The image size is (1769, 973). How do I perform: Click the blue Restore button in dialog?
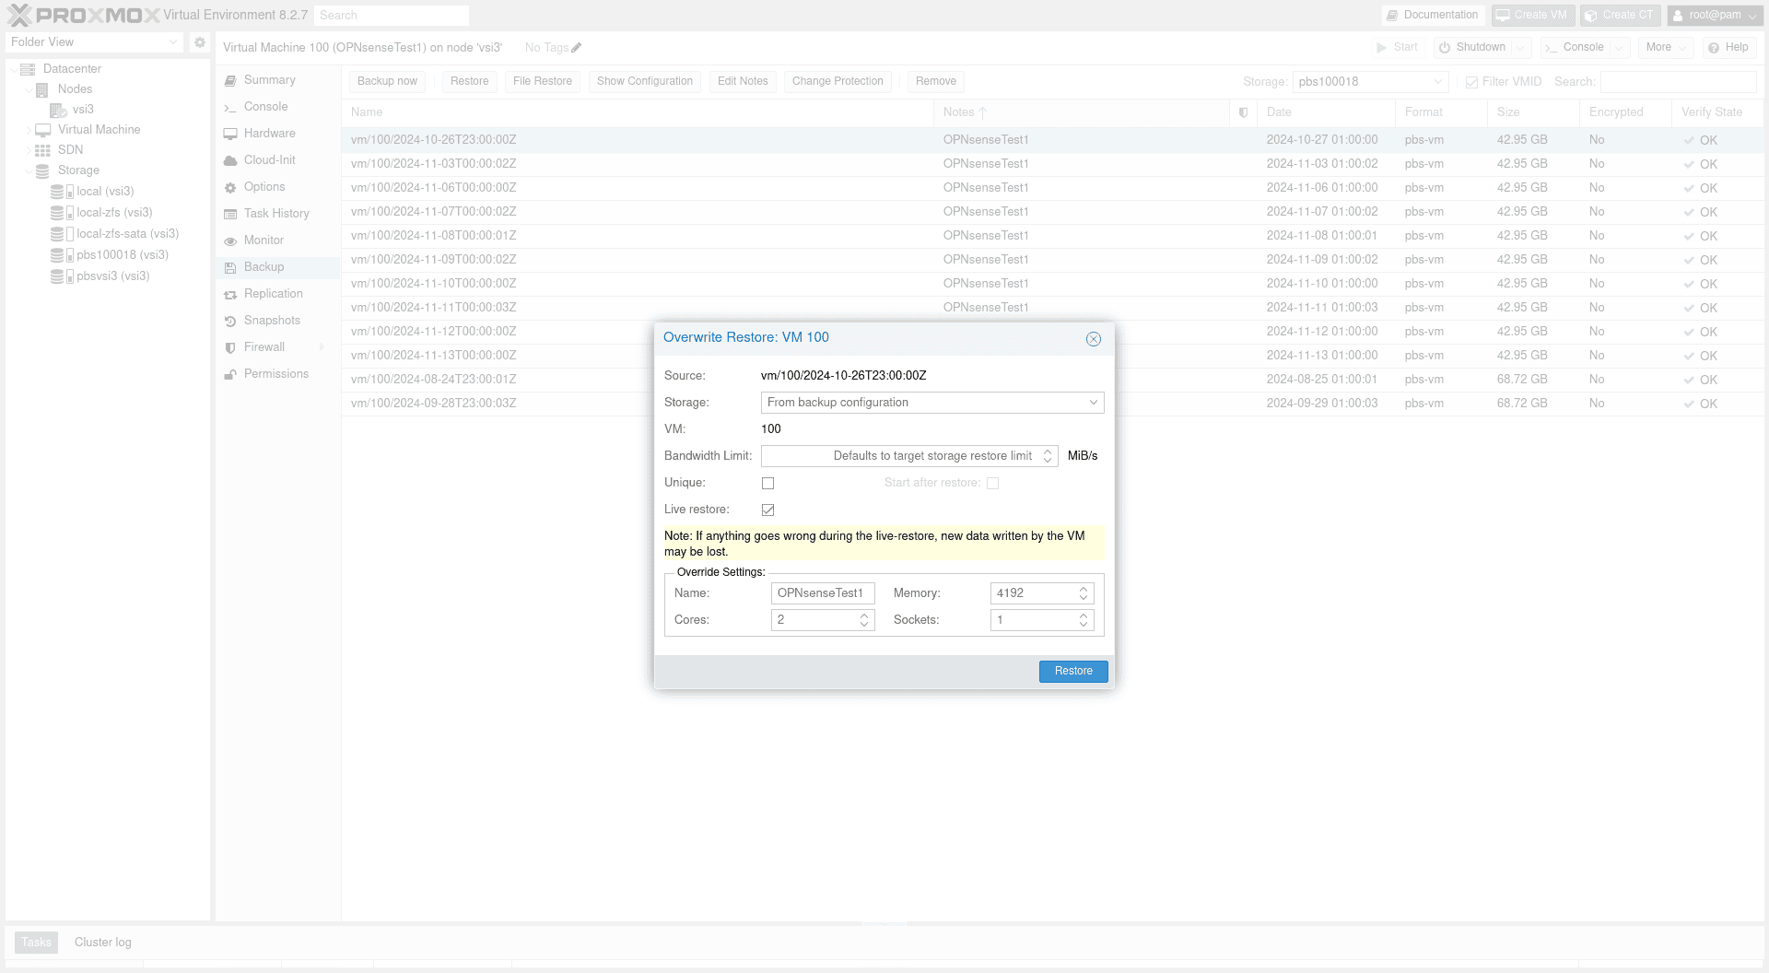coord(1073,672)
